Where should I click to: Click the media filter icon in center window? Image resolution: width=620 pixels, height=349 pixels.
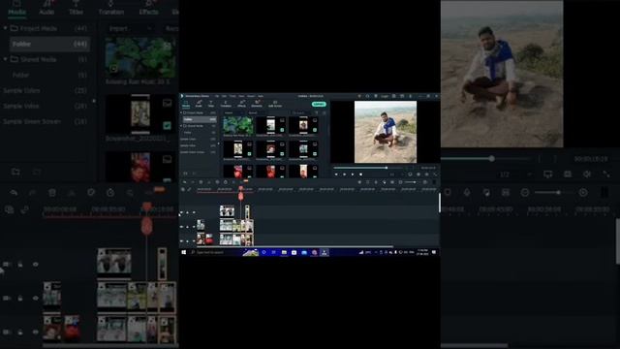tap(317, 112)
